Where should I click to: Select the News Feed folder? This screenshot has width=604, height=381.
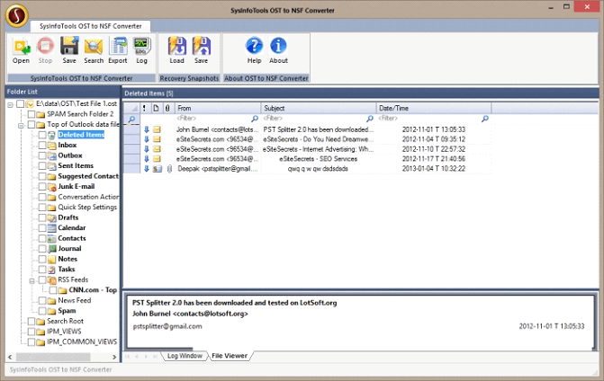[75, 301]
